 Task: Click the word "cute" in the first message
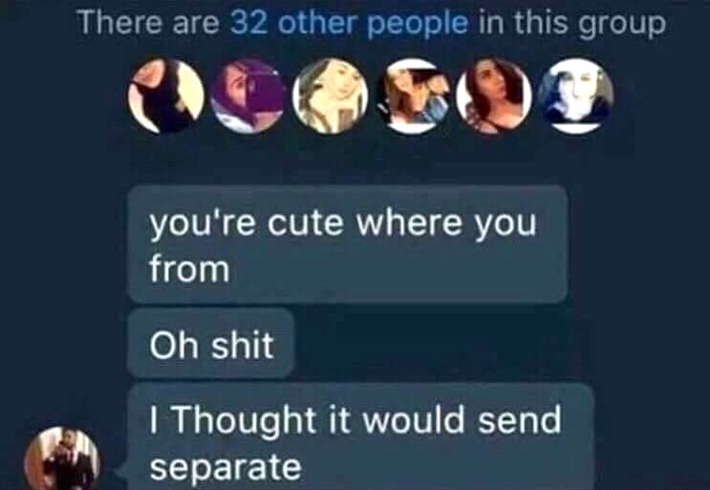click(305, 223)
